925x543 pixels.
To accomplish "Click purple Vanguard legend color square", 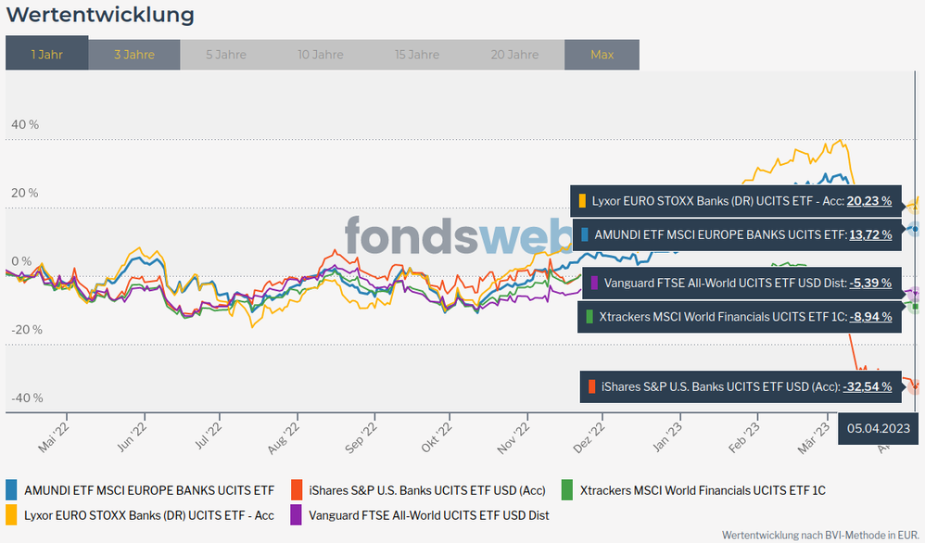I will (298, 515).
